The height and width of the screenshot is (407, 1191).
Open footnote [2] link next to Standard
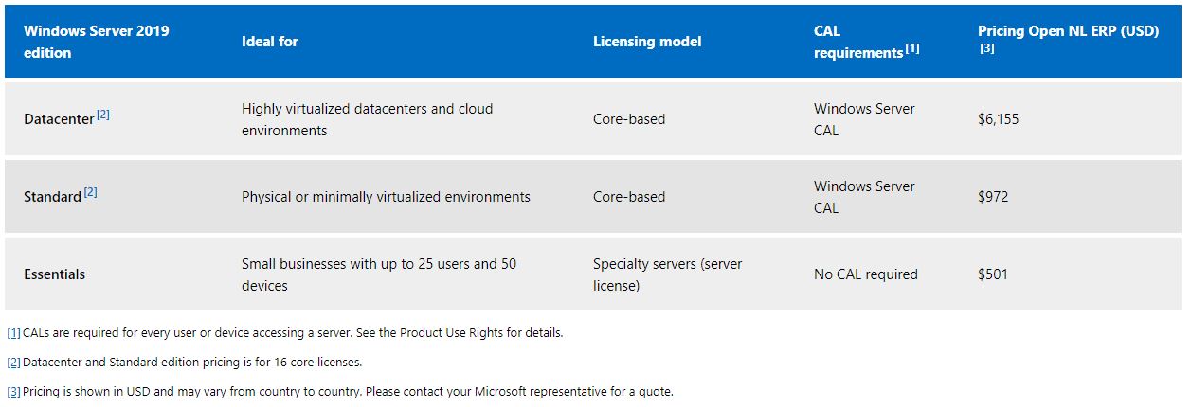click(90, 193)
